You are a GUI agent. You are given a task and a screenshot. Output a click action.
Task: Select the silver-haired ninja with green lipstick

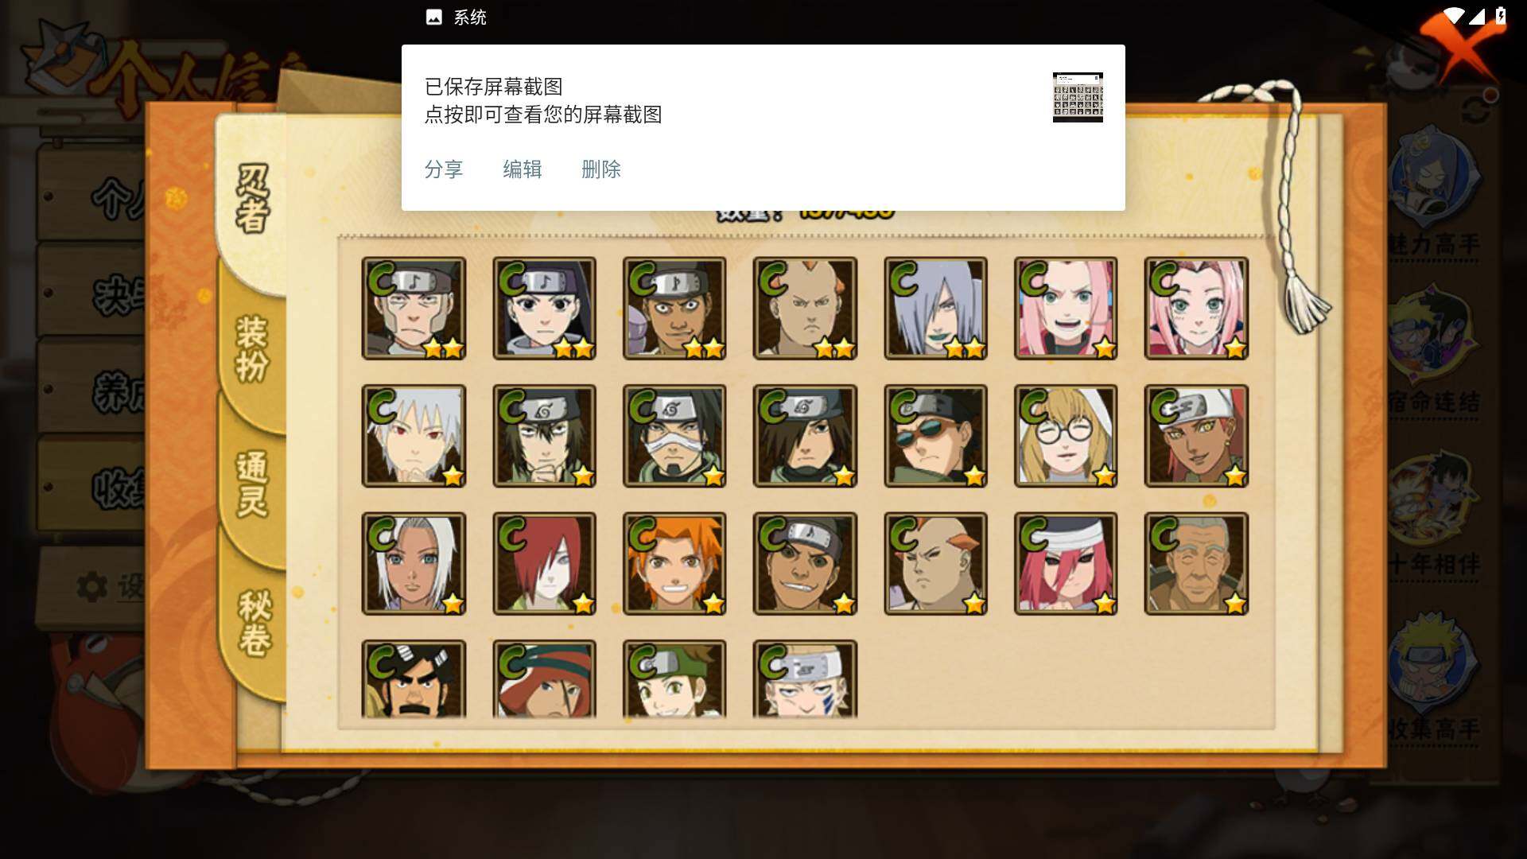935,309
